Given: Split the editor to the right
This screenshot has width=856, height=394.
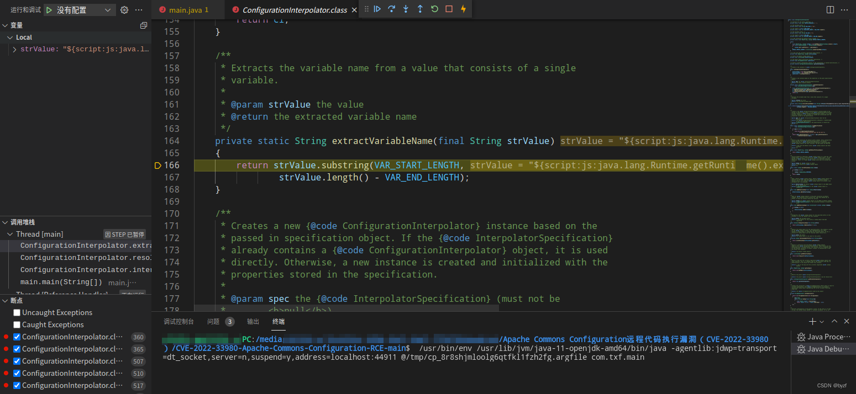Looking at the screenshot, I should tap(830, 10).
